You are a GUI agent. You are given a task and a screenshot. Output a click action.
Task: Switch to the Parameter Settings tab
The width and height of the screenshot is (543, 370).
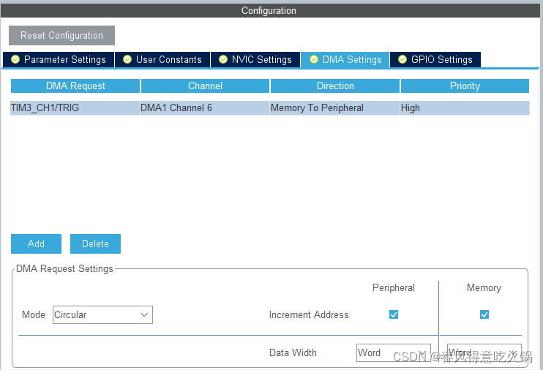tap(59, 59)
